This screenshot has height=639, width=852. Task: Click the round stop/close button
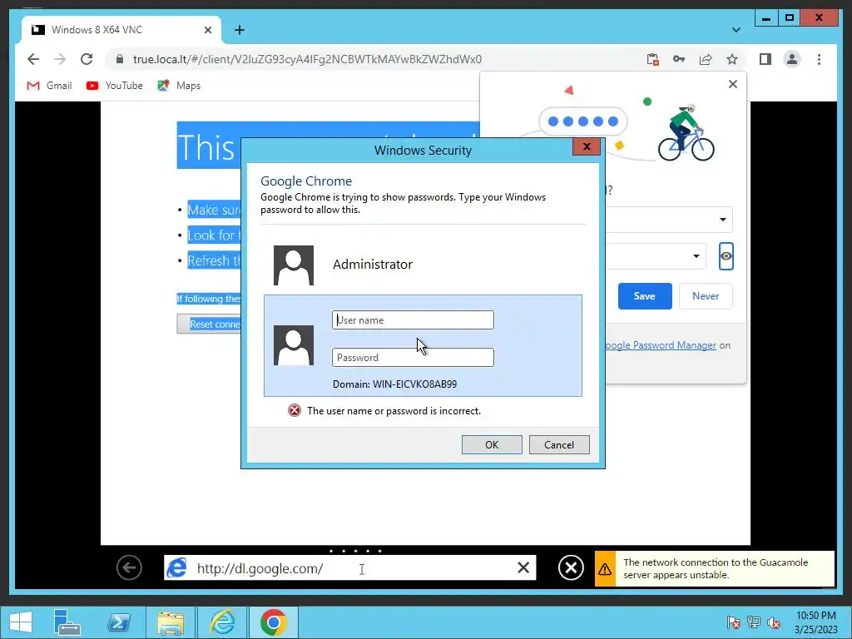point(571,567)
